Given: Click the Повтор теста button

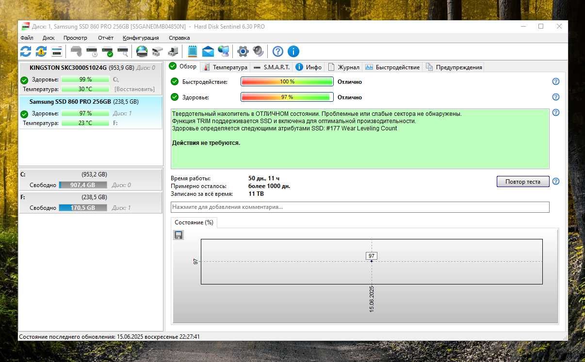Looking at the screenshot, I should [x=523, y=182].
